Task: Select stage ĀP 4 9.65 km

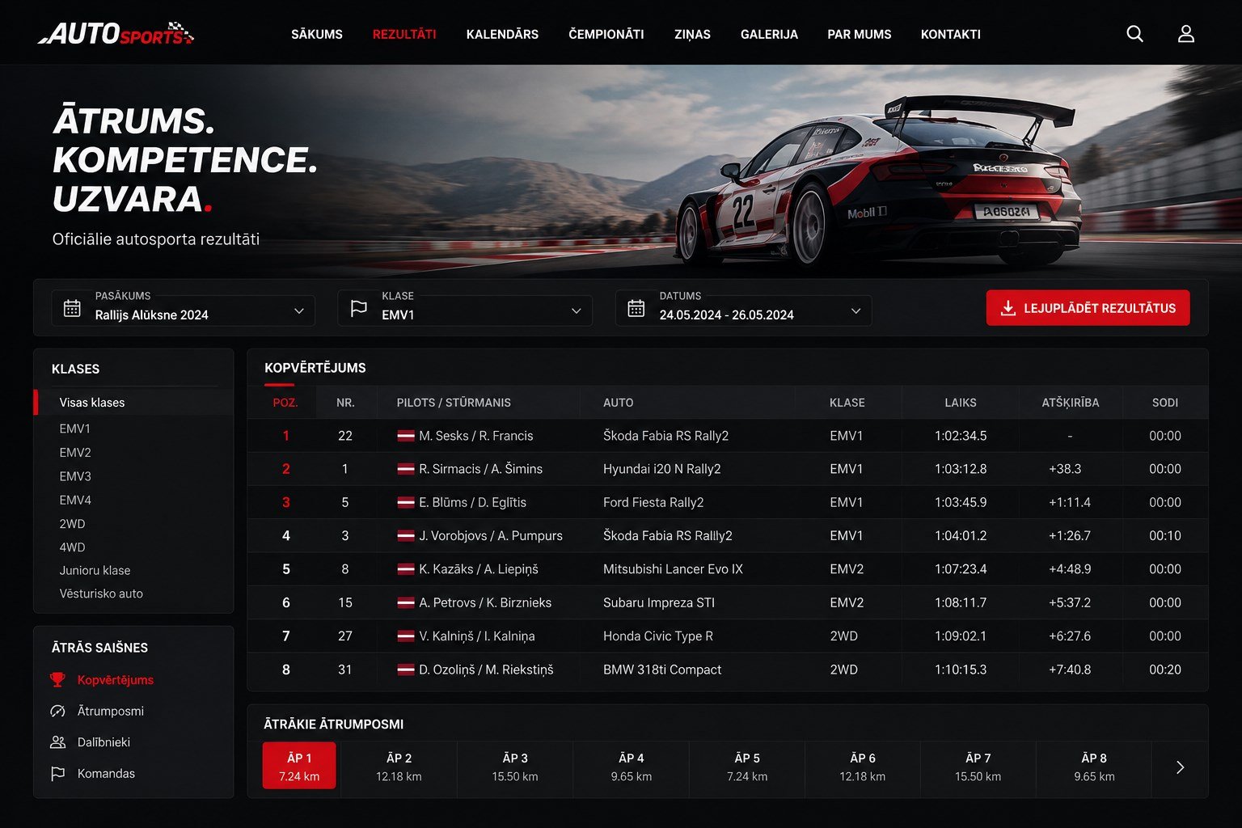Action: click(x=632, y=767)
